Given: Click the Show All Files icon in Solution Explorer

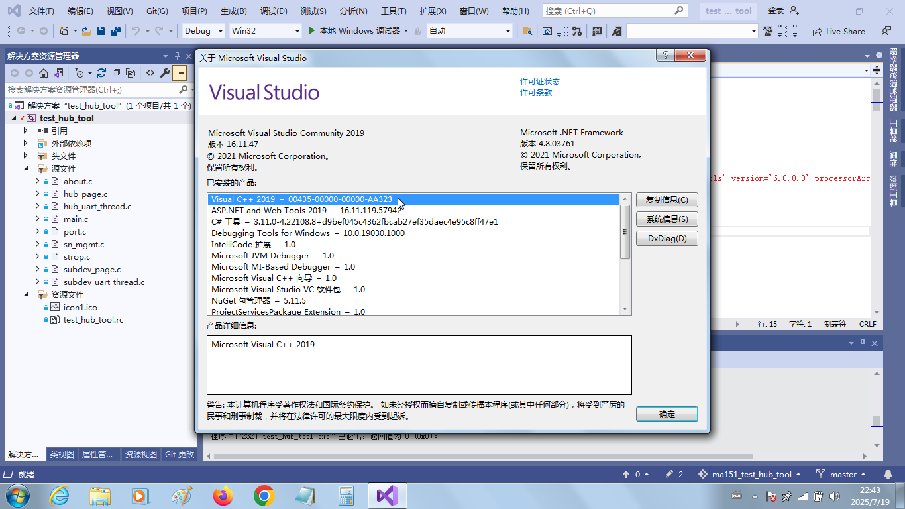Looking at the screenshot, I should coord(131,73).
